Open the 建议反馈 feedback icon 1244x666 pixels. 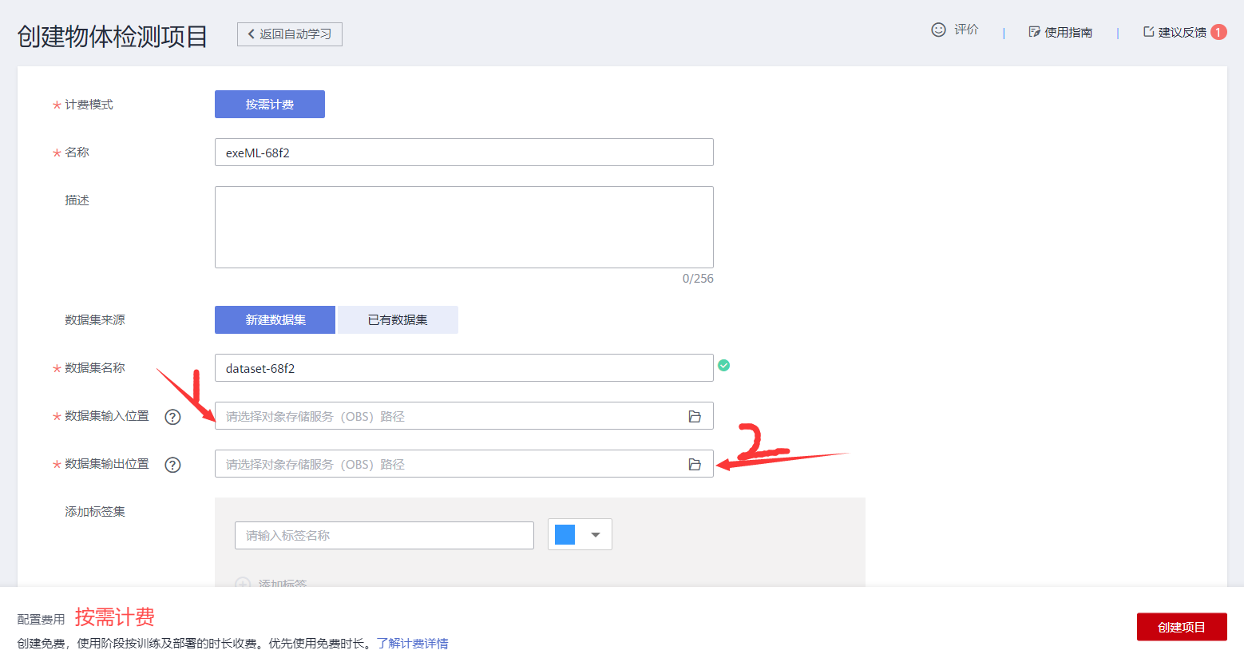tap(1148, 32)
